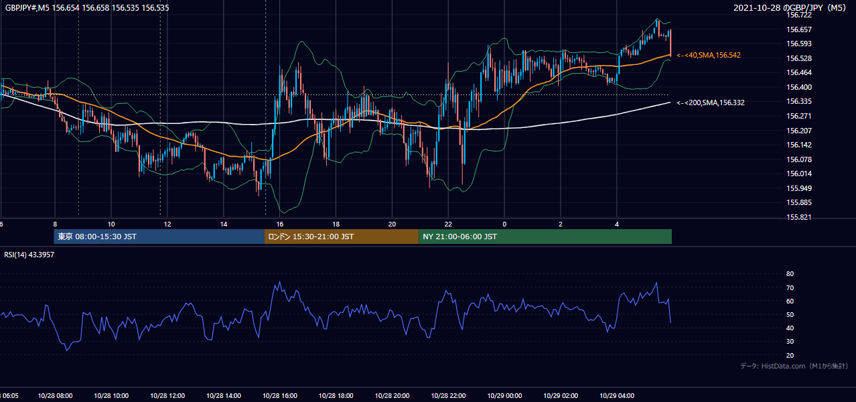
Task: Click price axis value 156.207
Action: click(x=799, y=131)
